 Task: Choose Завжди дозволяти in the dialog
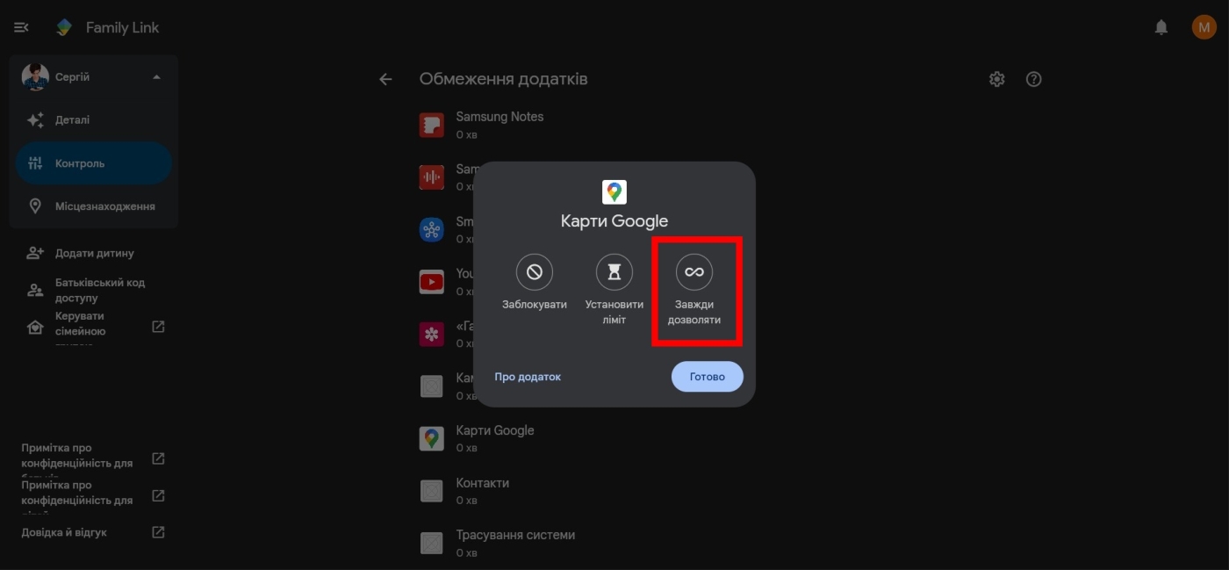click(694, 290)
